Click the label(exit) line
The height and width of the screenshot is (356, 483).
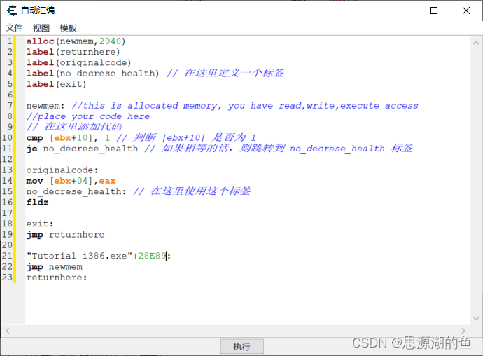(x=56, y=84)
